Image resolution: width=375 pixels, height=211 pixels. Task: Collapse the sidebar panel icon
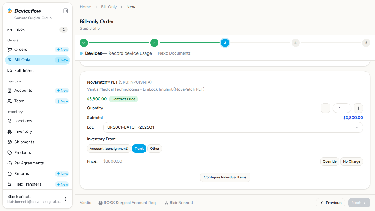66,11
